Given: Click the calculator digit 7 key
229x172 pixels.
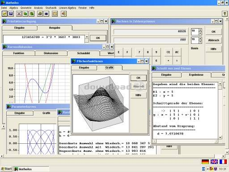Looking at the screenshot, I should [139, 52].
